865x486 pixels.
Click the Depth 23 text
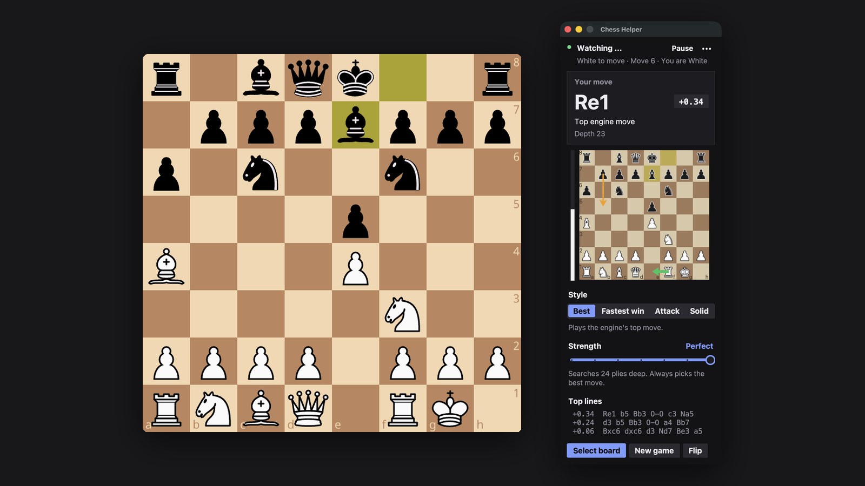[590, 134]
